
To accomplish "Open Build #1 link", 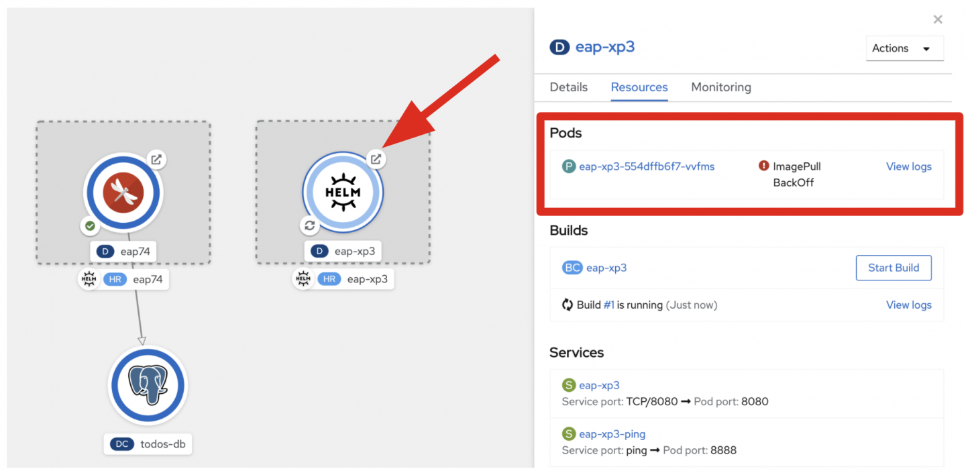I will pyautogui.click(x=608, y=305).
